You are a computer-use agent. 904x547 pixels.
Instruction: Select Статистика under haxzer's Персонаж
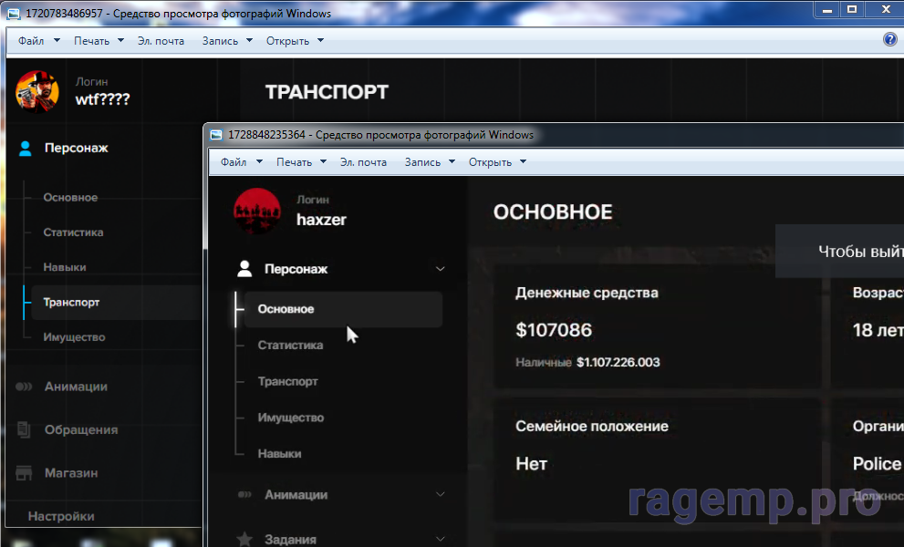click(290, 346)
